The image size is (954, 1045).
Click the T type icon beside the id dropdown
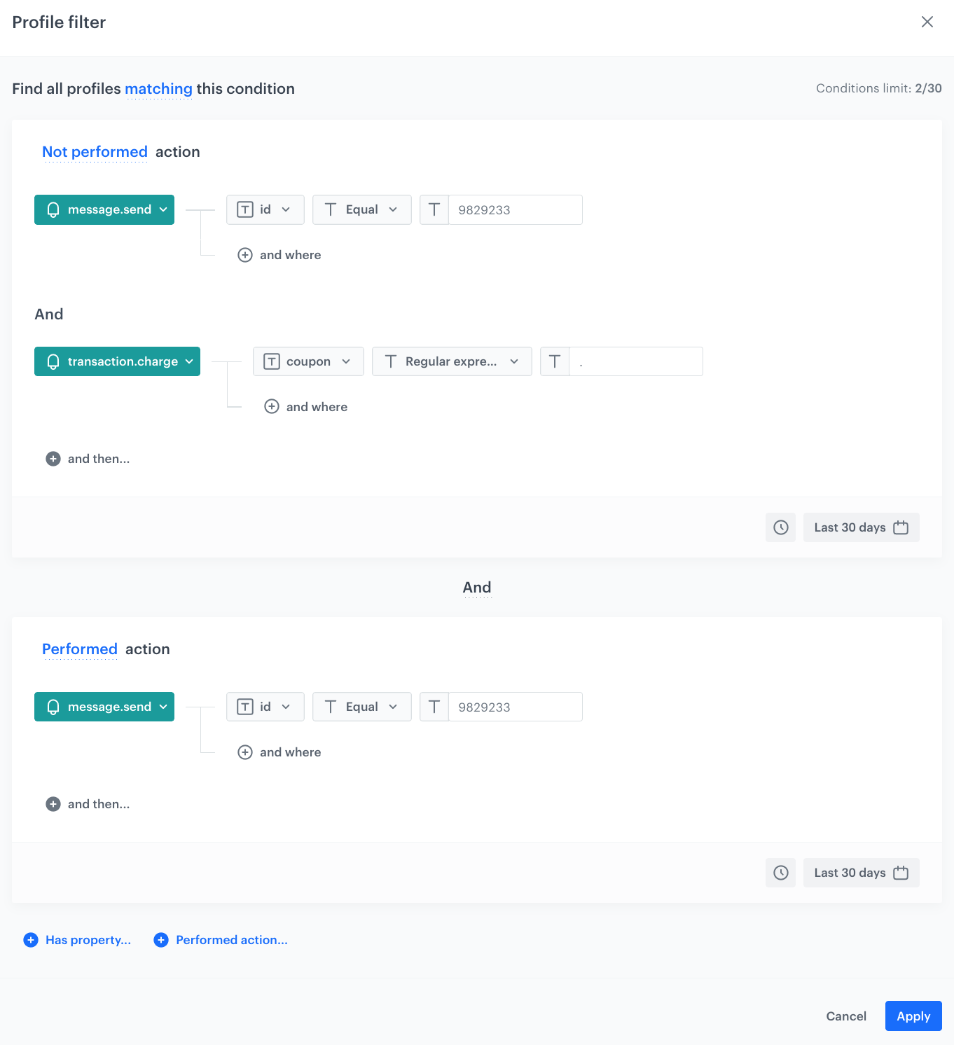click(244, 209)
